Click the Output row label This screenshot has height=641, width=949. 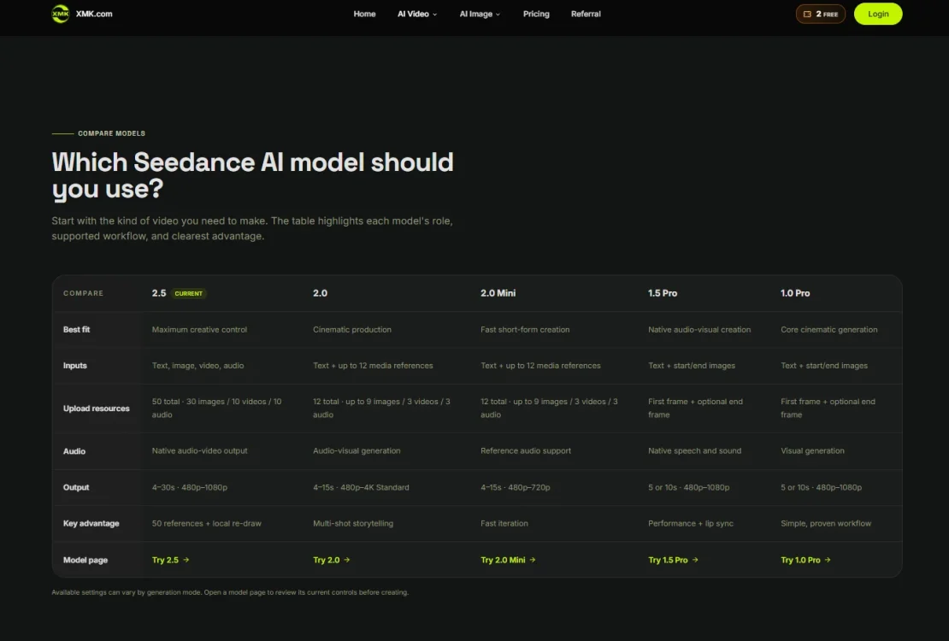(x=76, y=487)
